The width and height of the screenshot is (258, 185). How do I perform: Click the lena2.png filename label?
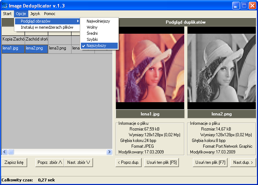(222, 114)
